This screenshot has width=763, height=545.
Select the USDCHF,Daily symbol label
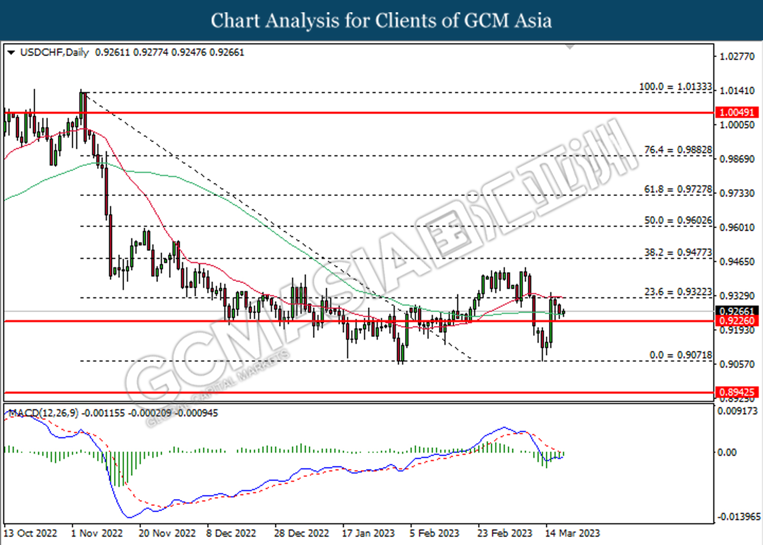coord(54,52)
